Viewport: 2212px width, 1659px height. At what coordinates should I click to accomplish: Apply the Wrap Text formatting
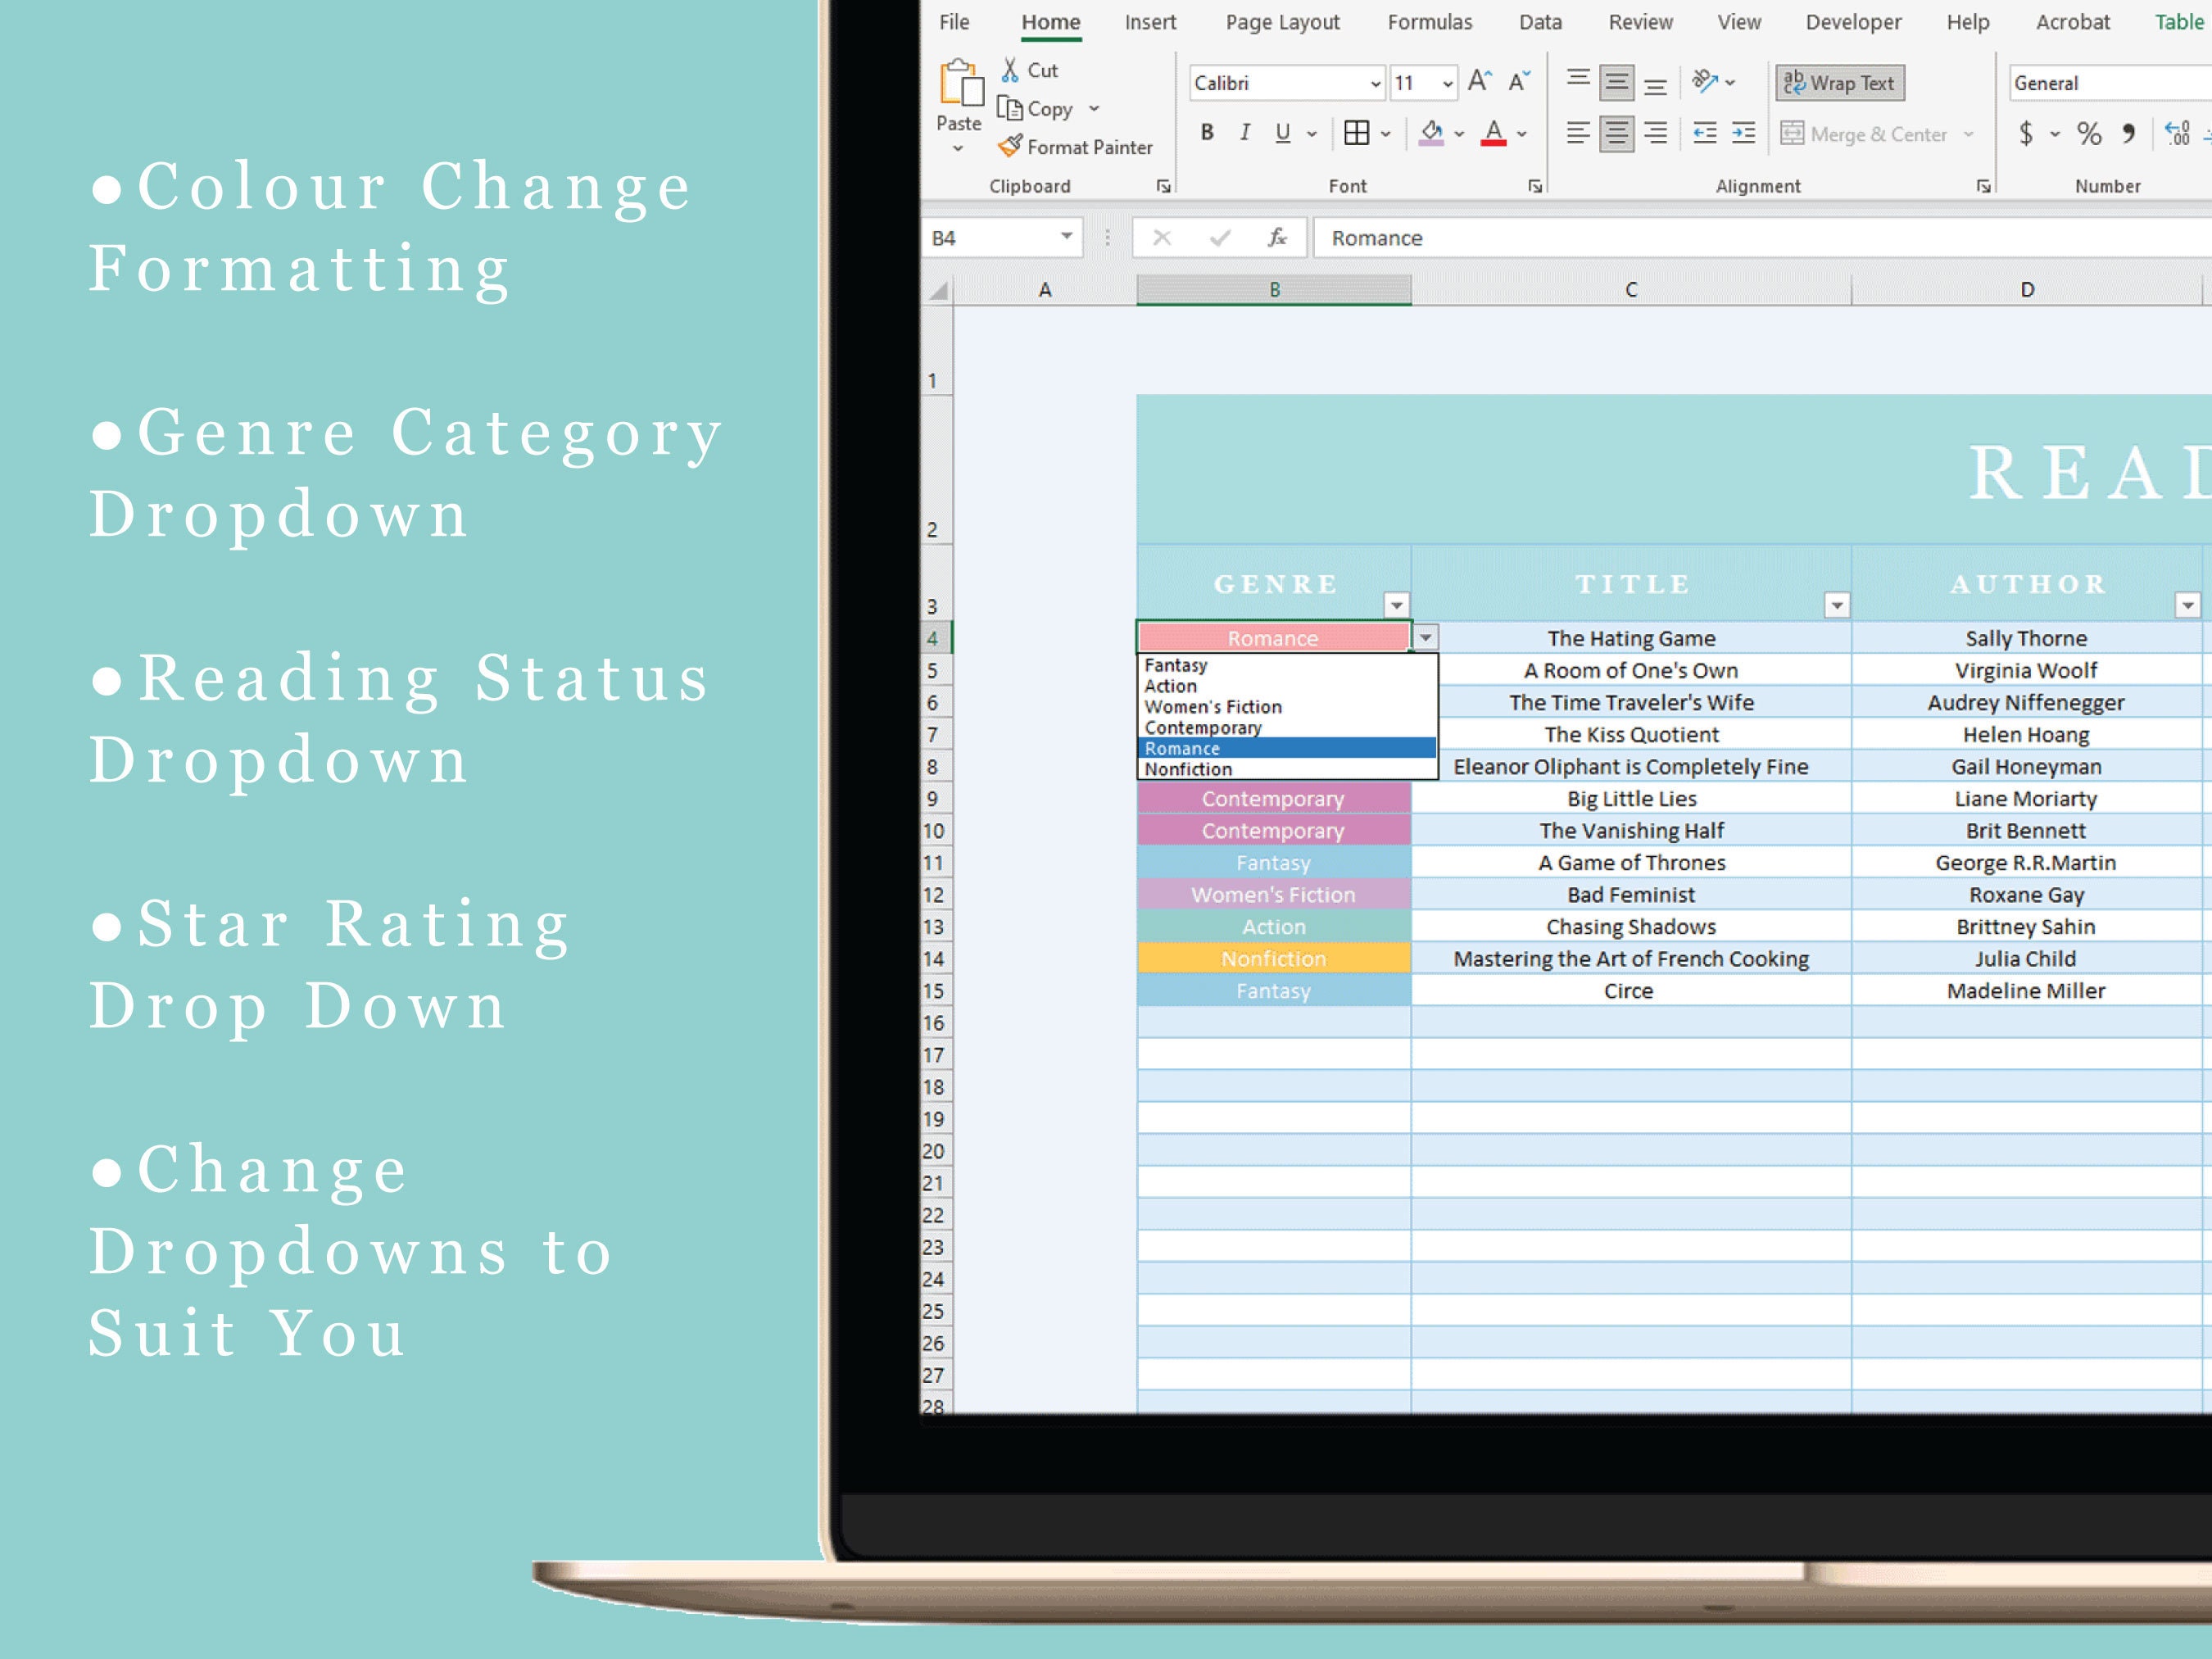point(1839,82)
